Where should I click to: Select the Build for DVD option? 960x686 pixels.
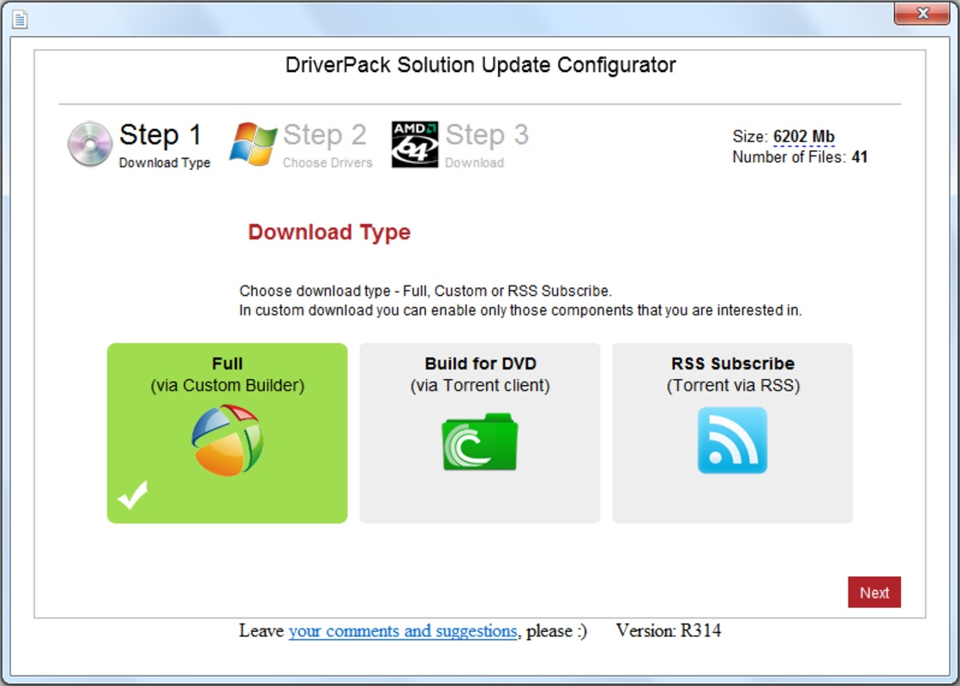pyautogui.click(x=480, y=433)
